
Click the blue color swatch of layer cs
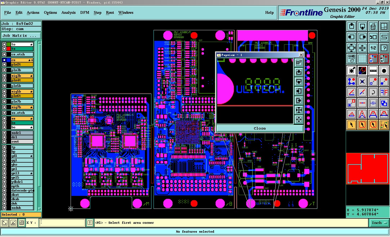(9, 60)
